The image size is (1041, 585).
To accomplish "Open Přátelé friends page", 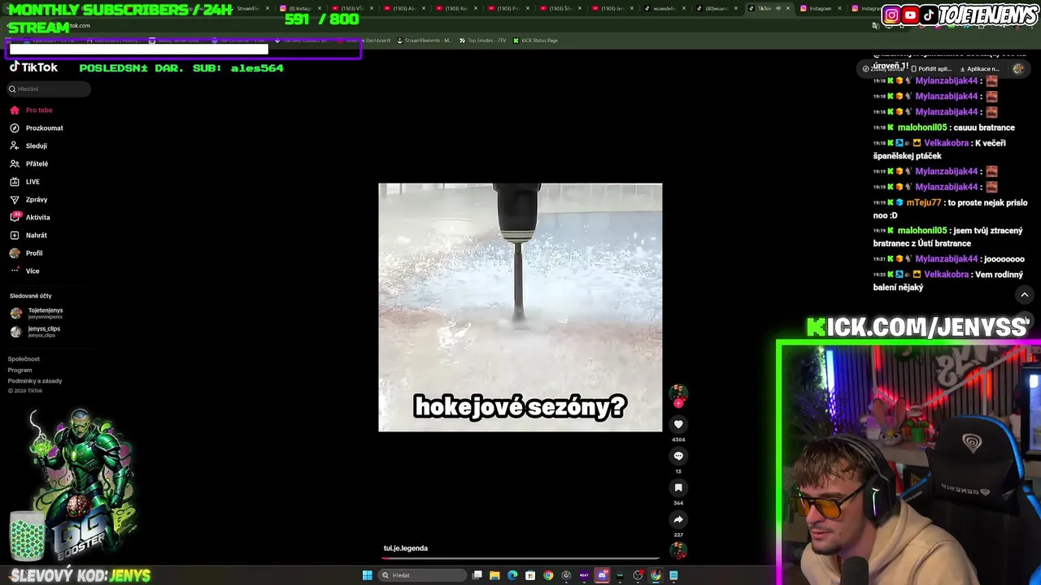I will (x=30, y=163).
